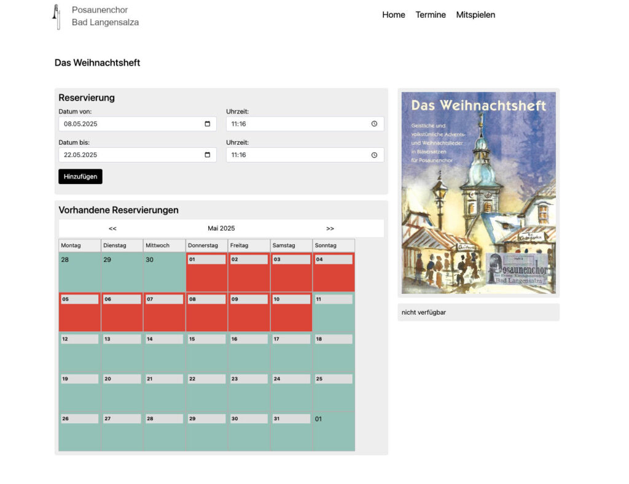
Task: Select reserved day 09 in the calendar
Action: (249, 312)
